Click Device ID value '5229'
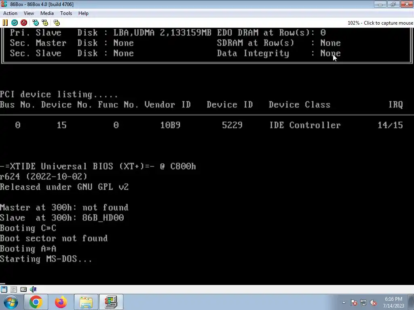The image size is (414, 310). click(x=232, y=125)
